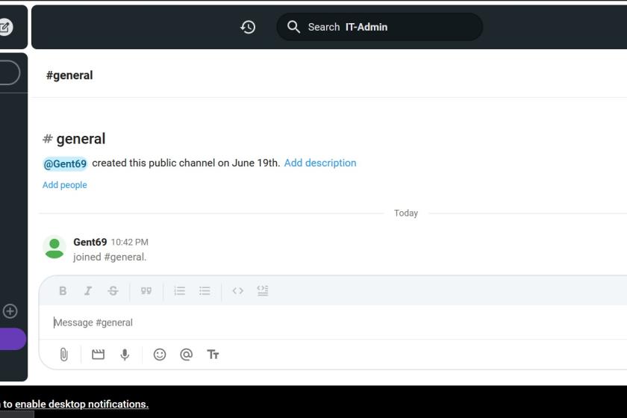Open the history clock icon
Screen dimensions: 627x418
pos(248,27)
